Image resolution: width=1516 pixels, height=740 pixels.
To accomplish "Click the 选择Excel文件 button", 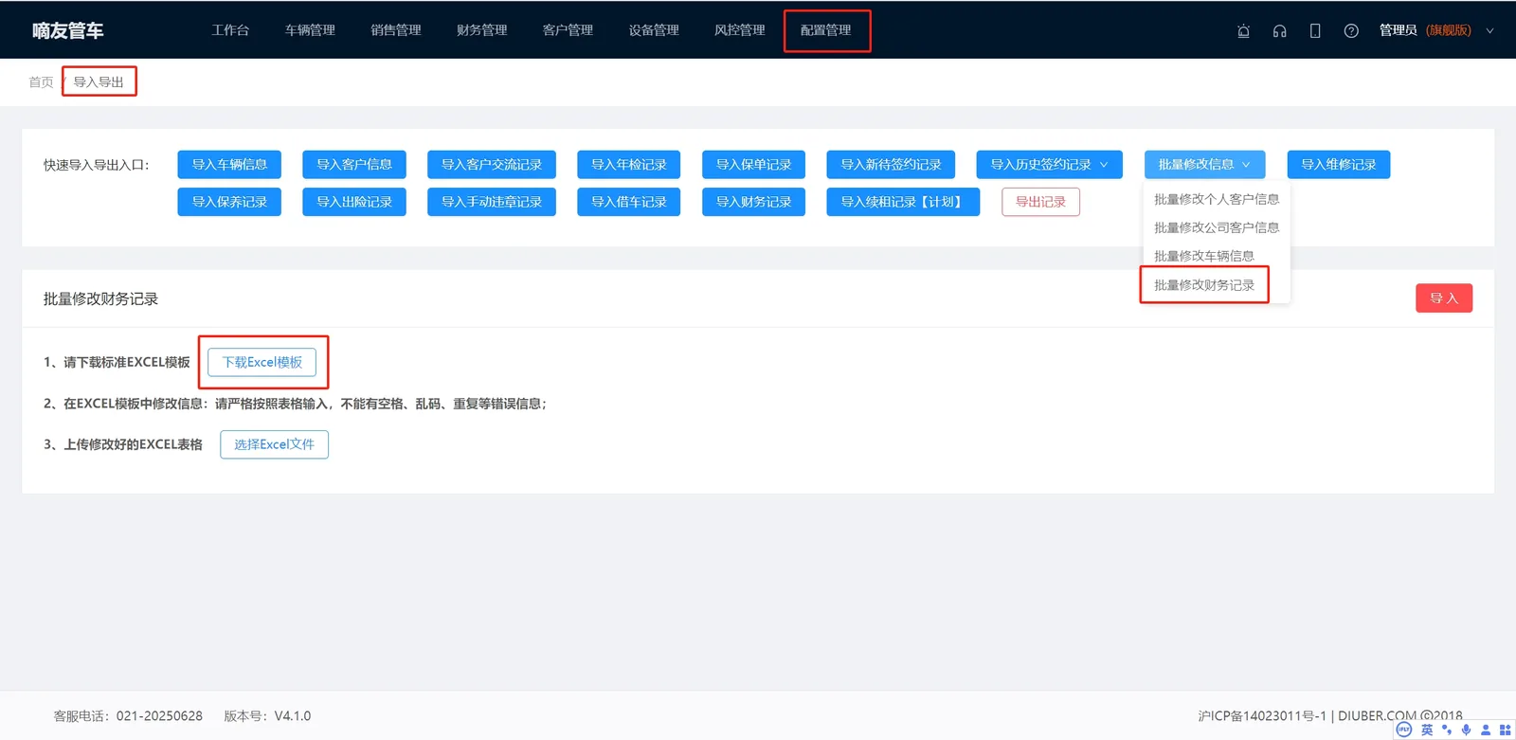I will tap(275, 444).
